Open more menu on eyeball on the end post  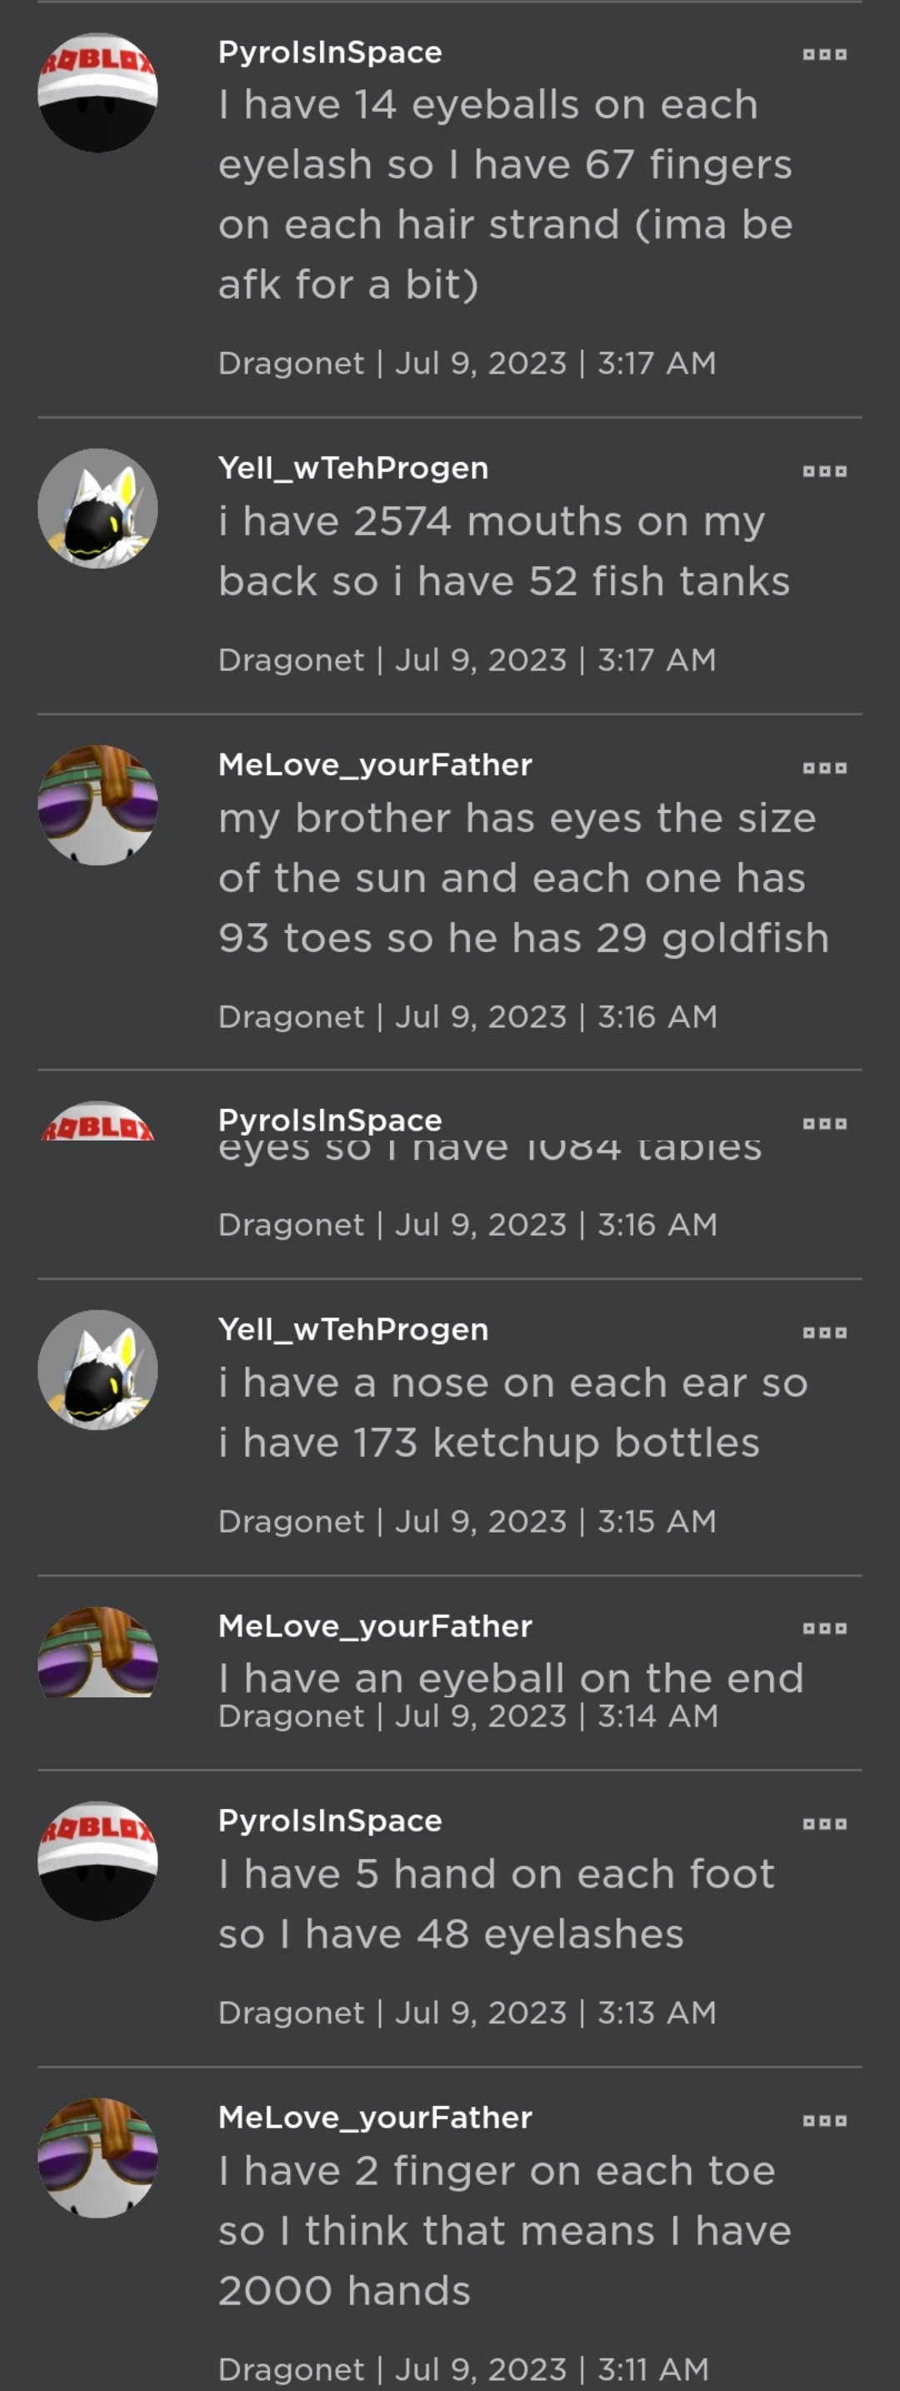coord(824,1628)
